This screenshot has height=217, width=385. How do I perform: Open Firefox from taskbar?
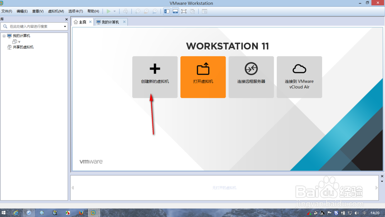(x=81, y=213)
